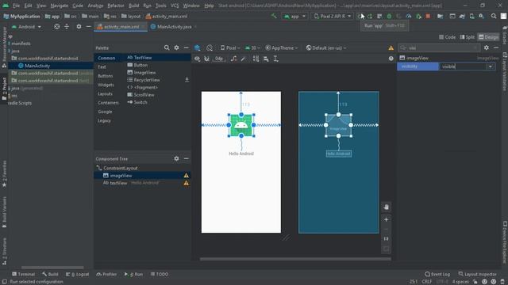This screenshot has width=508, height=285.
Task: Open the Tools menu
Action: point(160,6)
